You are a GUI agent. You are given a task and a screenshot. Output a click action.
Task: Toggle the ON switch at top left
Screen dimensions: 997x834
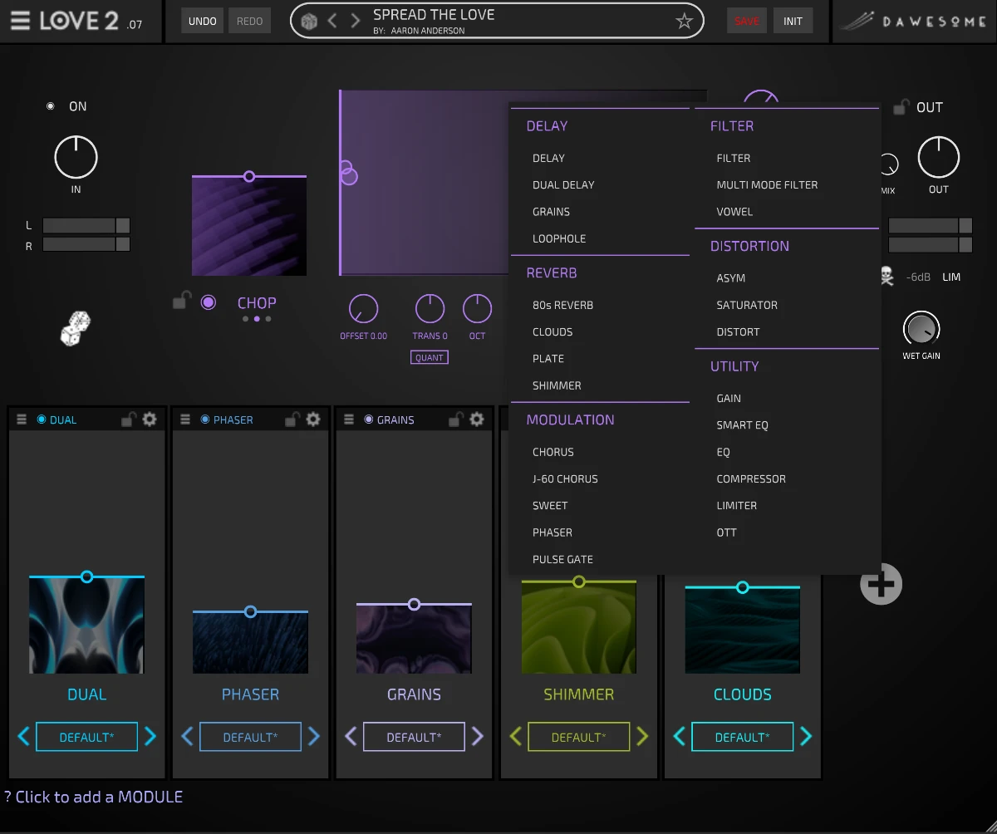[51, 105]
